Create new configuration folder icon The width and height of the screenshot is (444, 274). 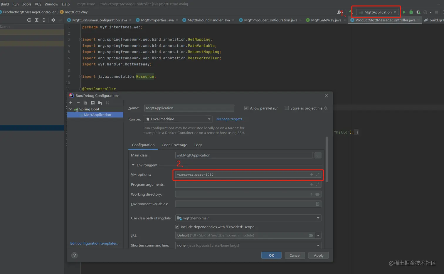pyautogui.click(x=100, y=103)
